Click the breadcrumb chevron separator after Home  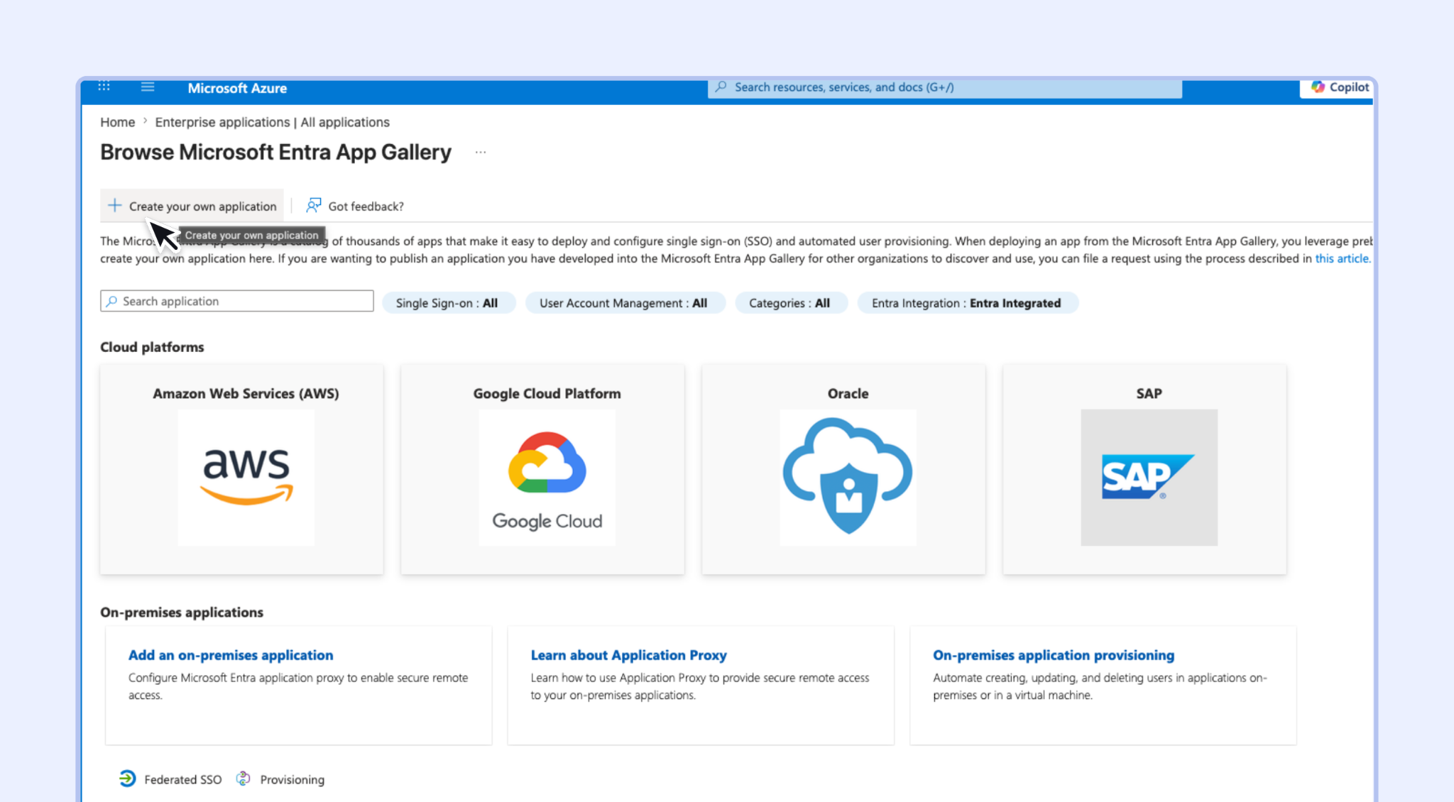coord(146,121)
